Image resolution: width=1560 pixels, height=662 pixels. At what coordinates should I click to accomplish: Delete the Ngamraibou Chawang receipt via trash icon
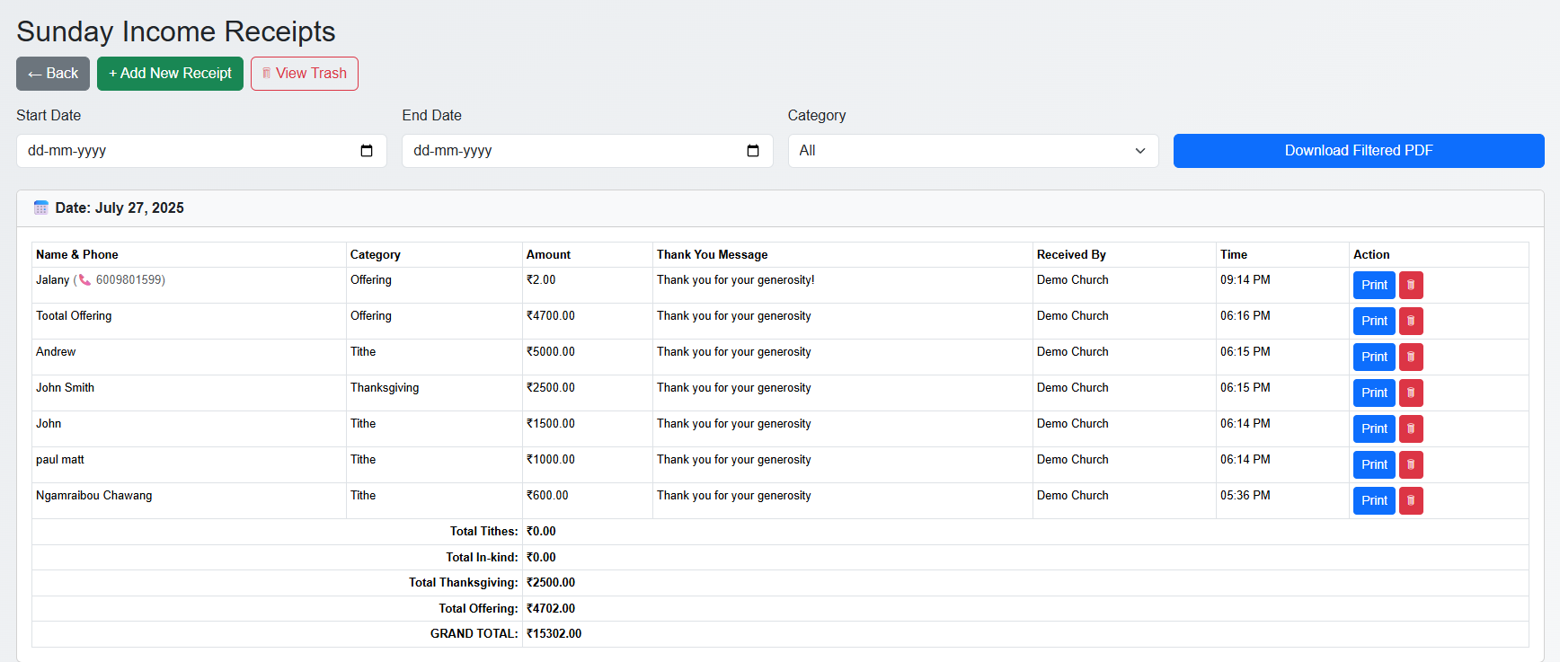click(x=1411, y=500)
